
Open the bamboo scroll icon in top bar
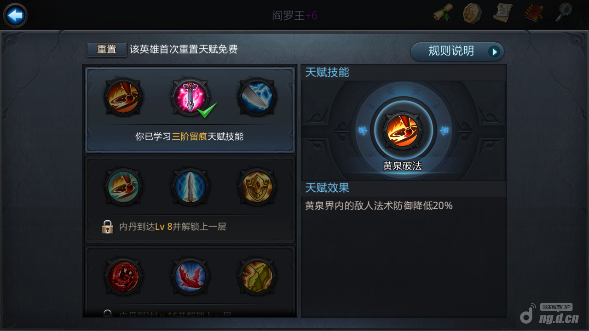pyautogui.click(x=443, y=13)
